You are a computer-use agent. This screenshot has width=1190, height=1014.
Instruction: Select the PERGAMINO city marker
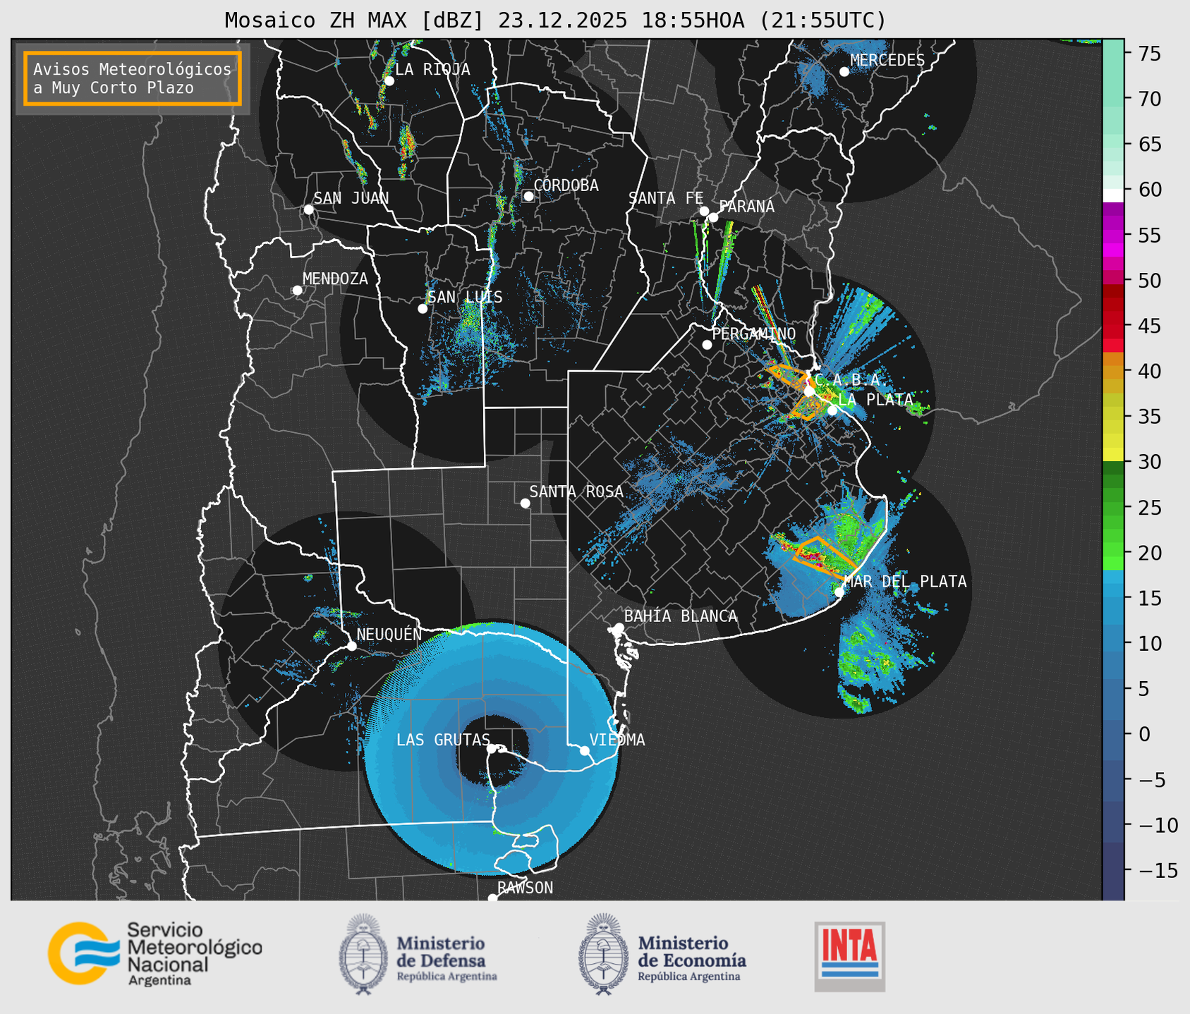tap(707, 345)
